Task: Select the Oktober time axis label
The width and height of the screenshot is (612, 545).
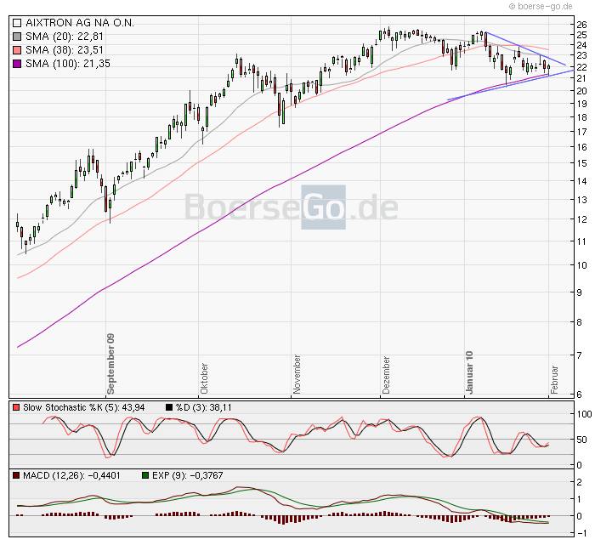Action: pyautogui.click(x=204, y=378)
